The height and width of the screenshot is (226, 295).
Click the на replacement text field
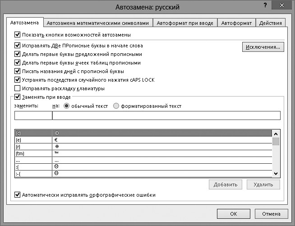166,115
